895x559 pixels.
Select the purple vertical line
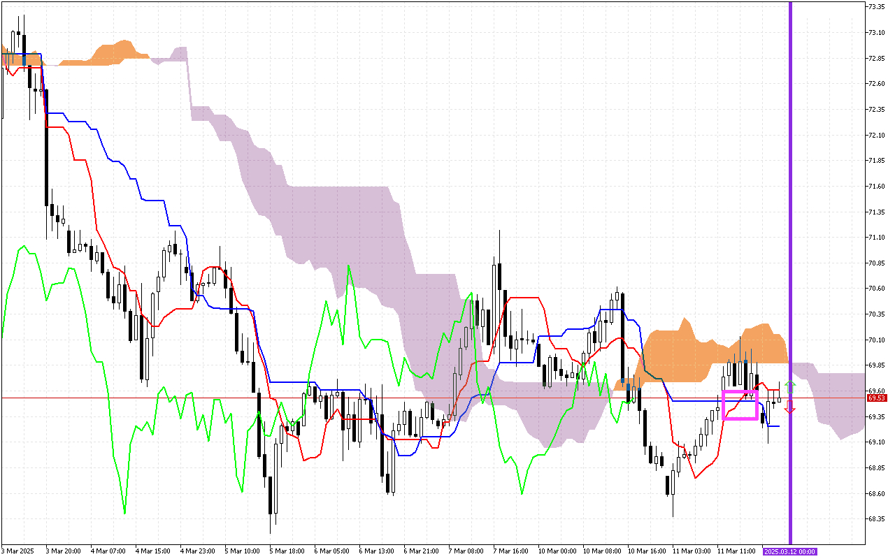pos(790,210)
